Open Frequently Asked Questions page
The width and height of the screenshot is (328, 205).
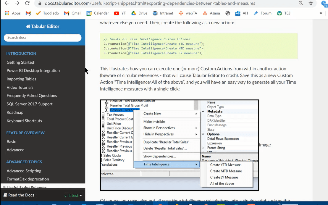pyautogui.click(x=32, y=96)
